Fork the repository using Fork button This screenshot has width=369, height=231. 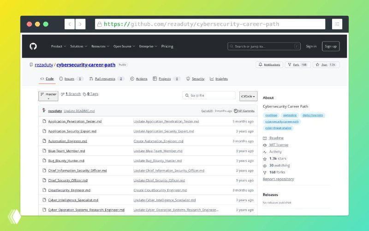pyautogui.click(x=298, y=65)
